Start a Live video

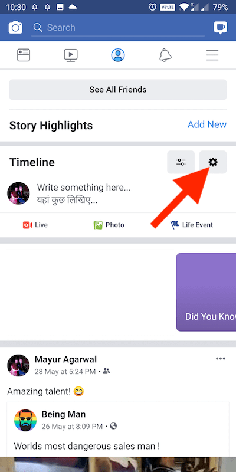[35, 225]
